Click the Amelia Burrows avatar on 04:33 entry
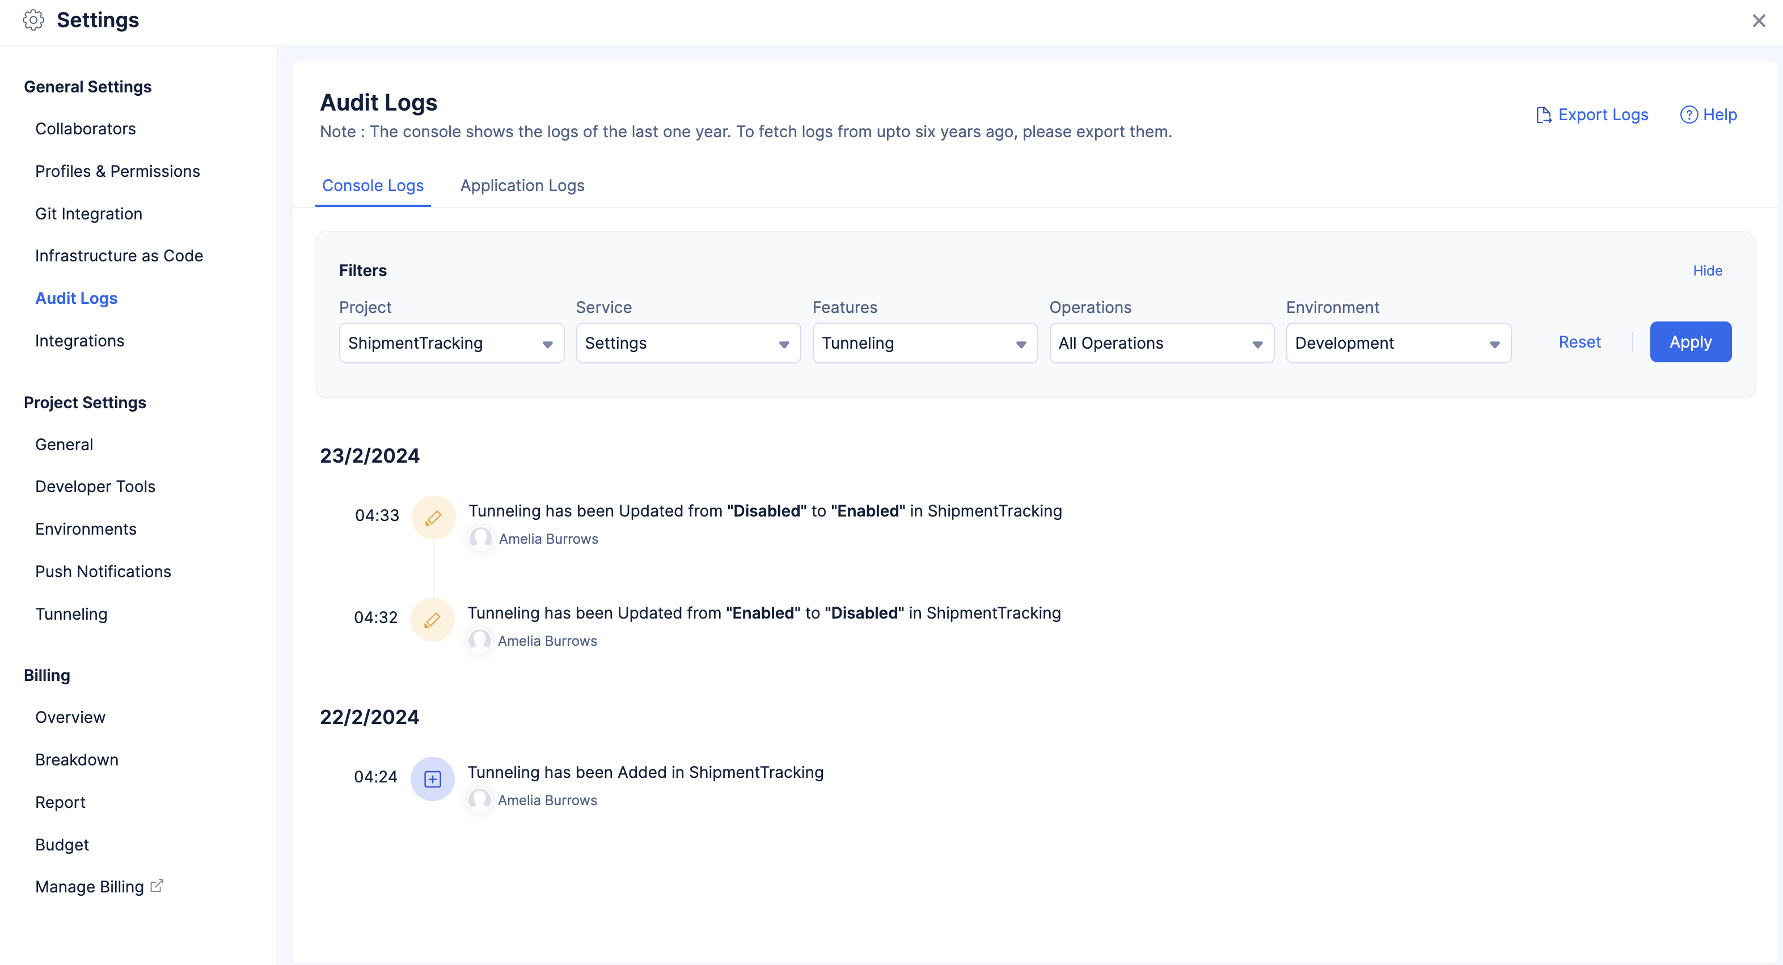 click(x=481, y=539)
